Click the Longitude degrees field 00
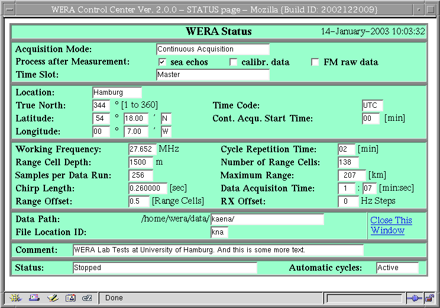 (101, 131)
